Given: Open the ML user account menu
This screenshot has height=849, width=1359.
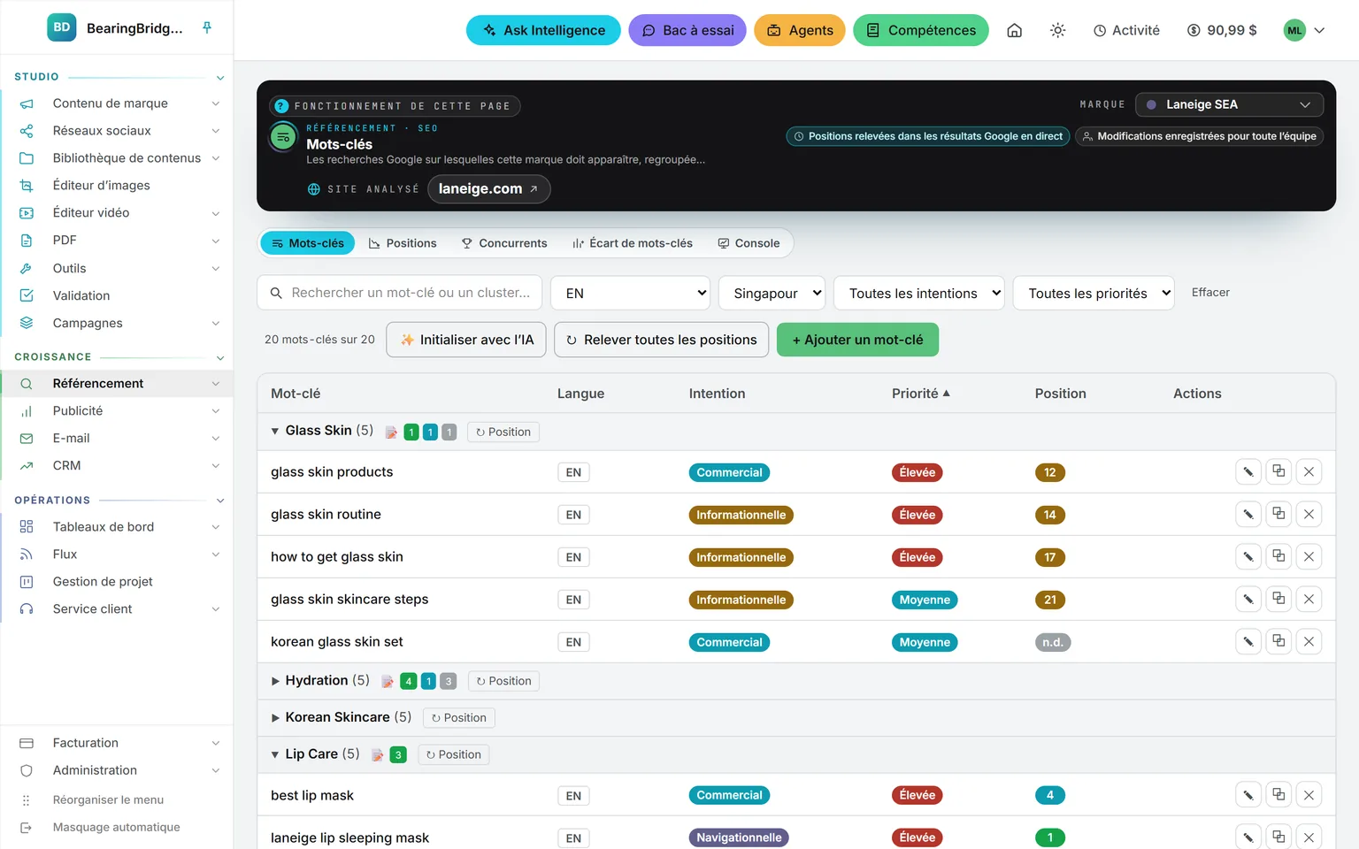Looking at the screenshot, I should pos(1304,30).
